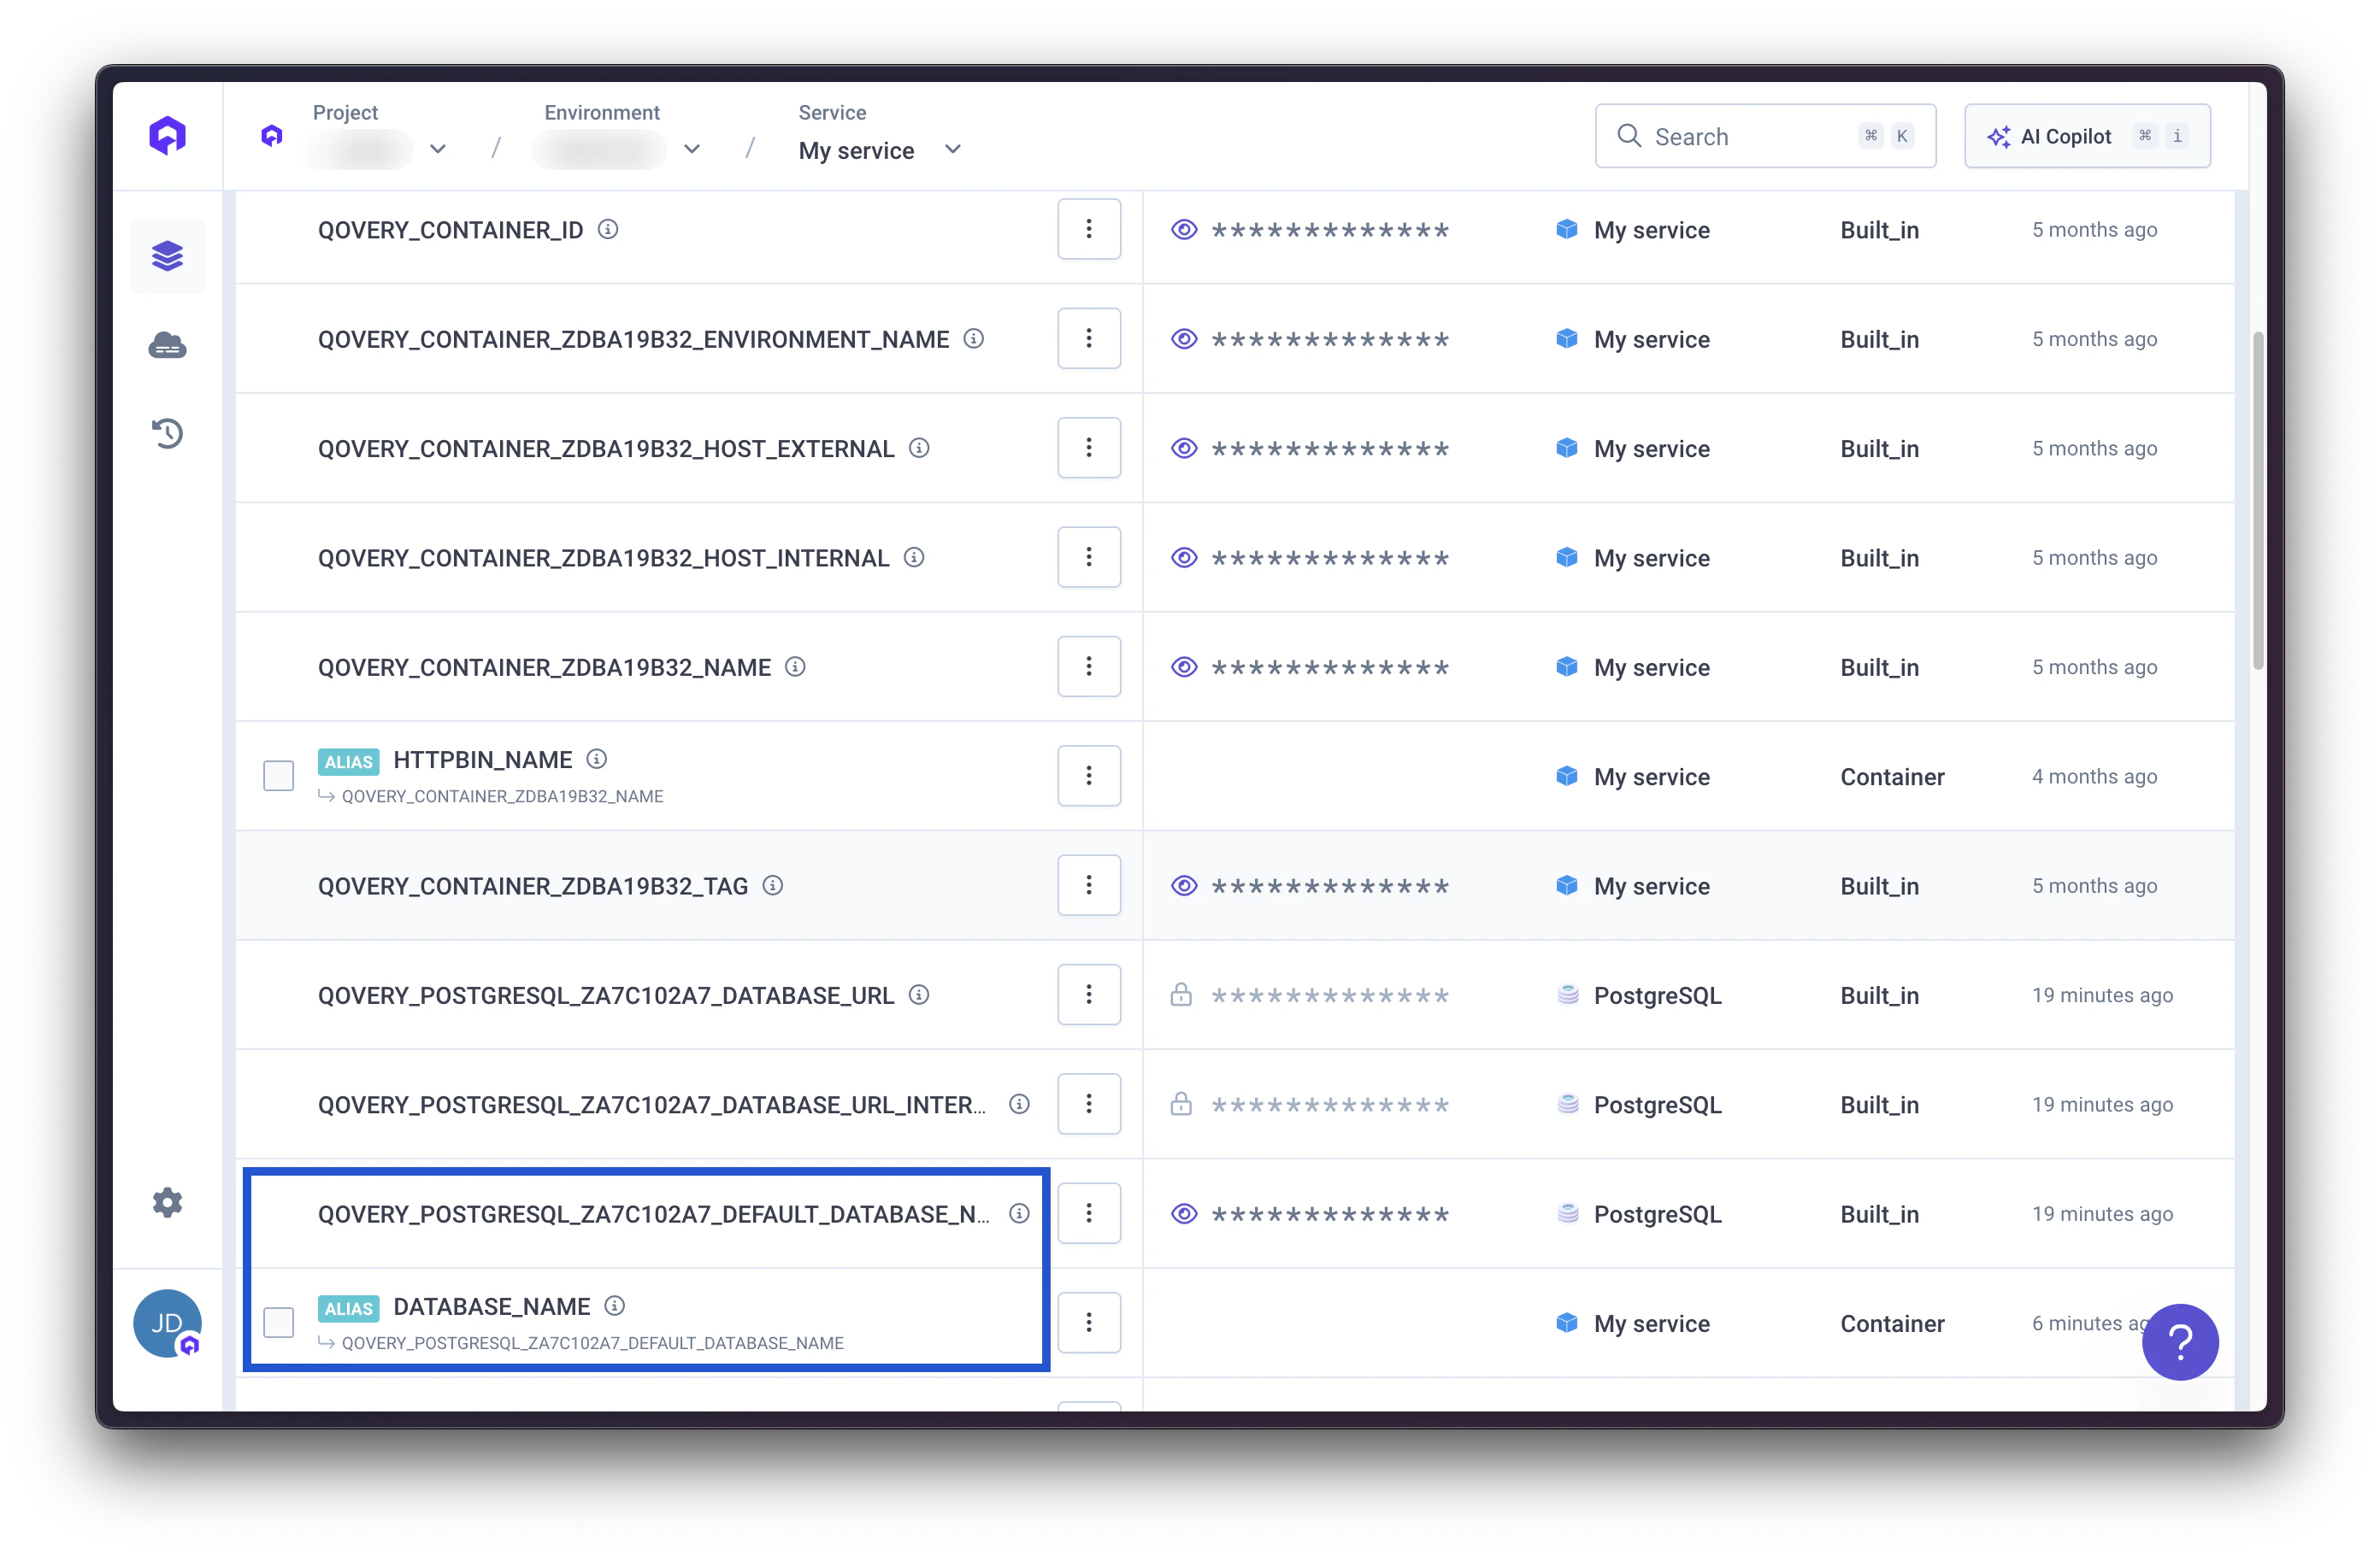Click info icon next to HTTPBIN_NAME alias

coord(597,760)
